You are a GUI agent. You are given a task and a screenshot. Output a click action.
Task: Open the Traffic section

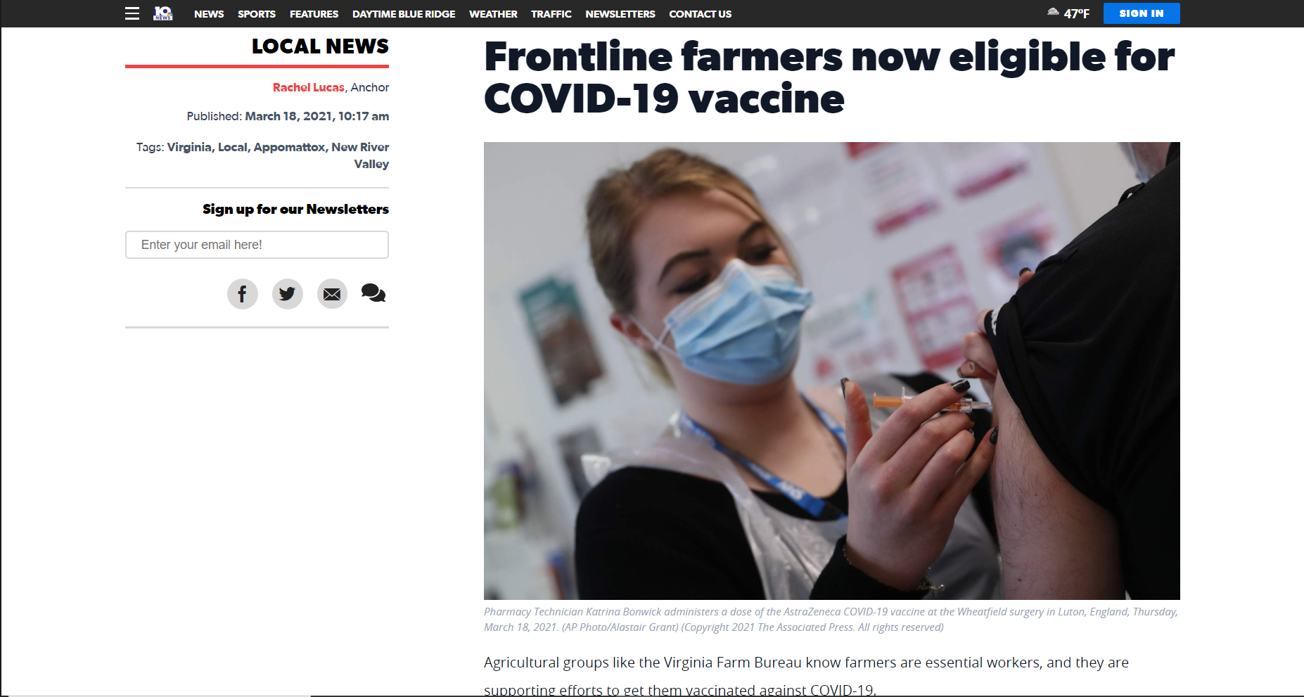551,14
